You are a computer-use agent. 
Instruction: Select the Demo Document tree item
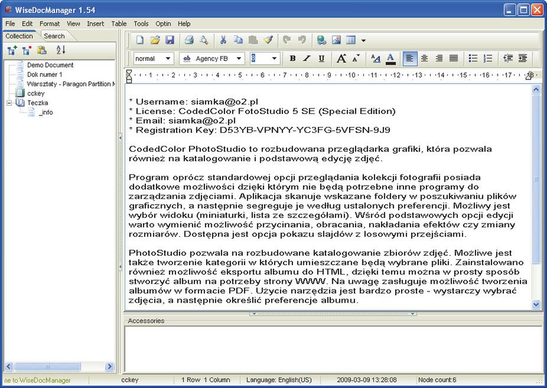coord(50,65)
